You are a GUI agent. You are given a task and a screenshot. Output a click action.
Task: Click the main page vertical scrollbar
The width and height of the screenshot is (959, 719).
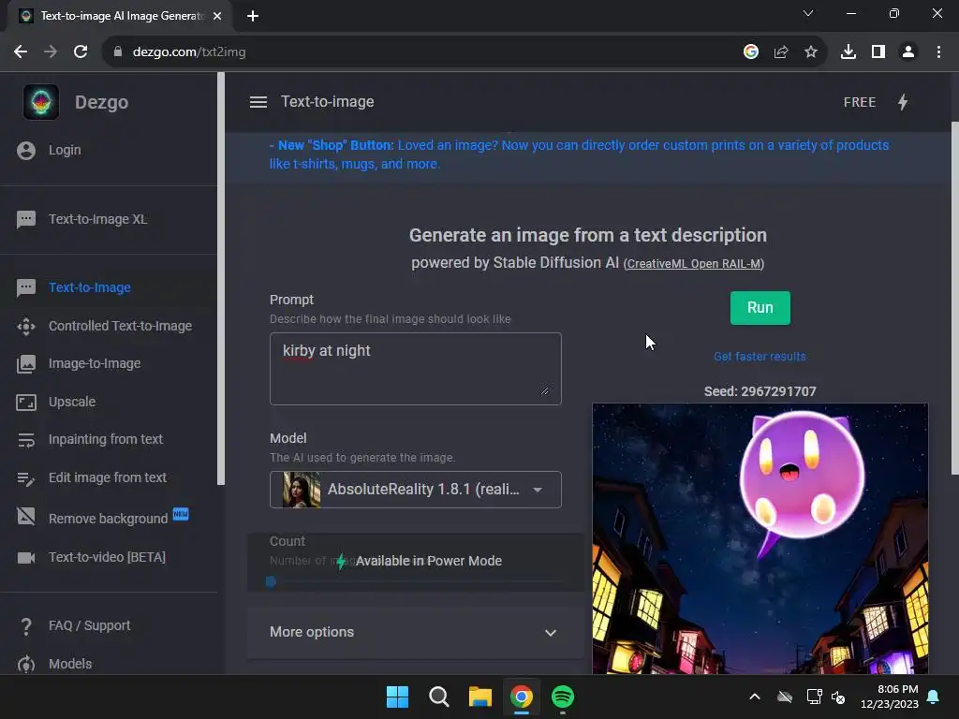[954, 299]
